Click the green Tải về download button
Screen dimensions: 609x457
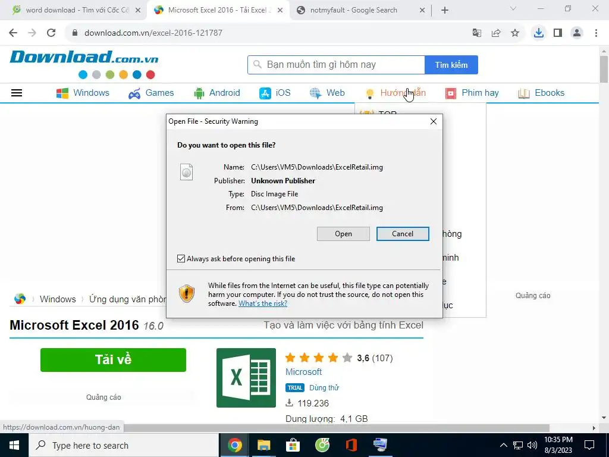(113, 360)
